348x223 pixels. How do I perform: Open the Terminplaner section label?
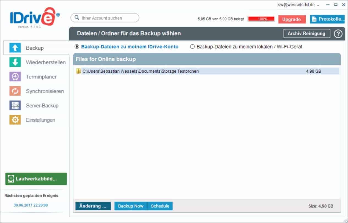41,77
